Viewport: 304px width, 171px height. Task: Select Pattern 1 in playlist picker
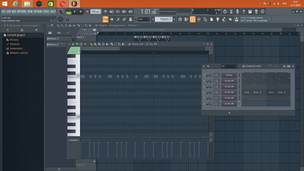point(58,39)
